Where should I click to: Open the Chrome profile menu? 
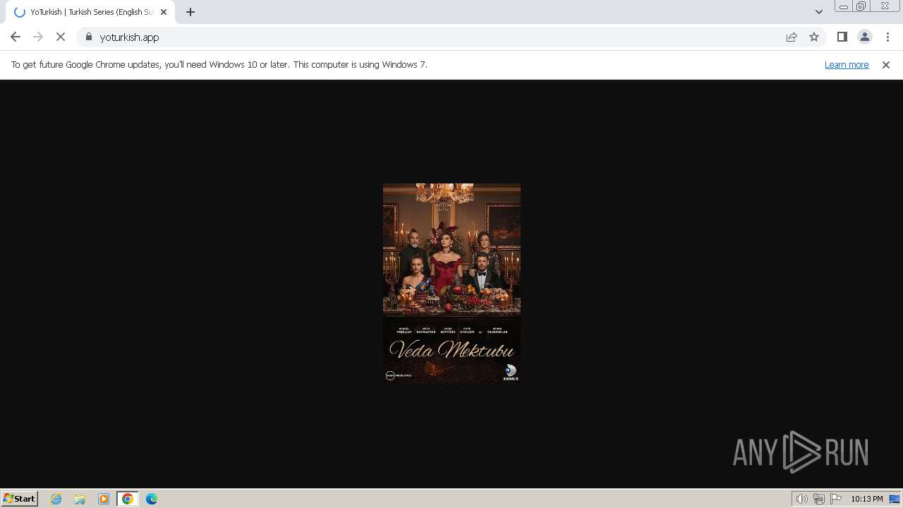(864, 37)
